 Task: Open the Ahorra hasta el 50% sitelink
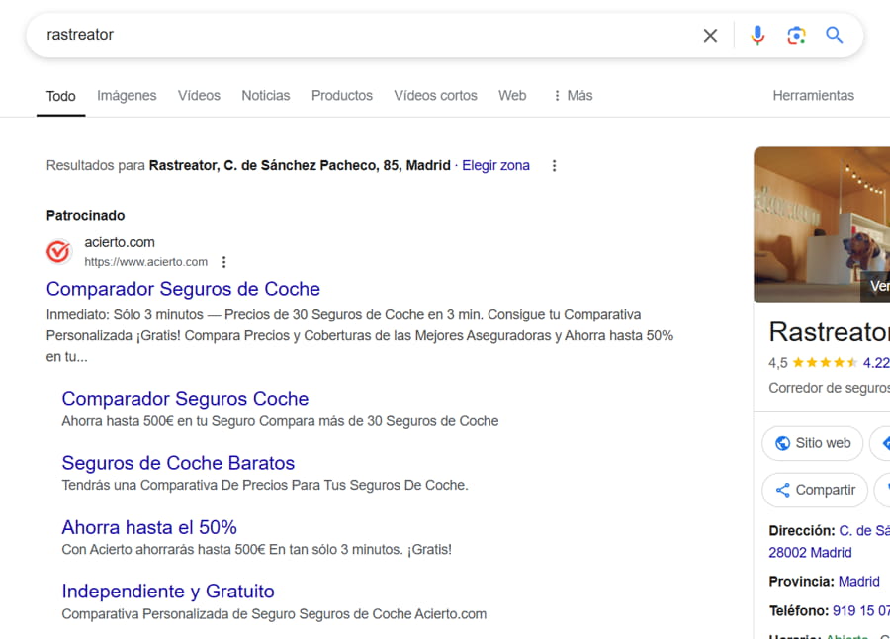click(149, 527)
